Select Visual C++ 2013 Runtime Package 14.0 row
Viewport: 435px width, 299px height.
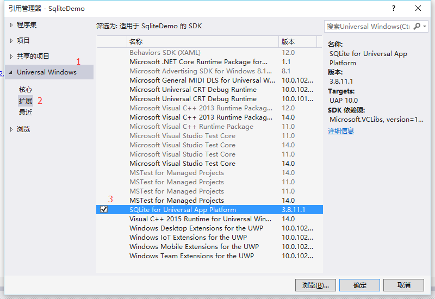click(209, 117)
